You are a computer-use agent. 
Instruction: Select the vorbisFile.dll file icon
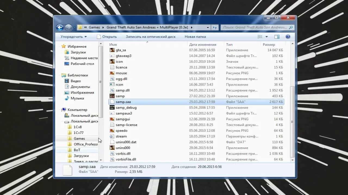(x=112, y=159)
